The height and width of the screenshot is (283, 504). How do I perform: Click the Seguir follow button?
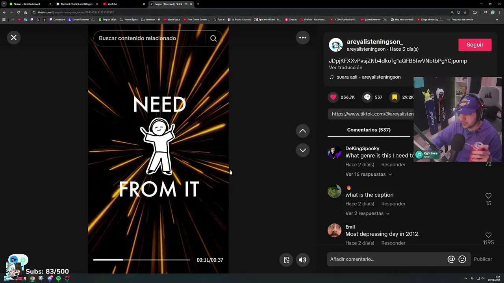[x=475, y=45]
